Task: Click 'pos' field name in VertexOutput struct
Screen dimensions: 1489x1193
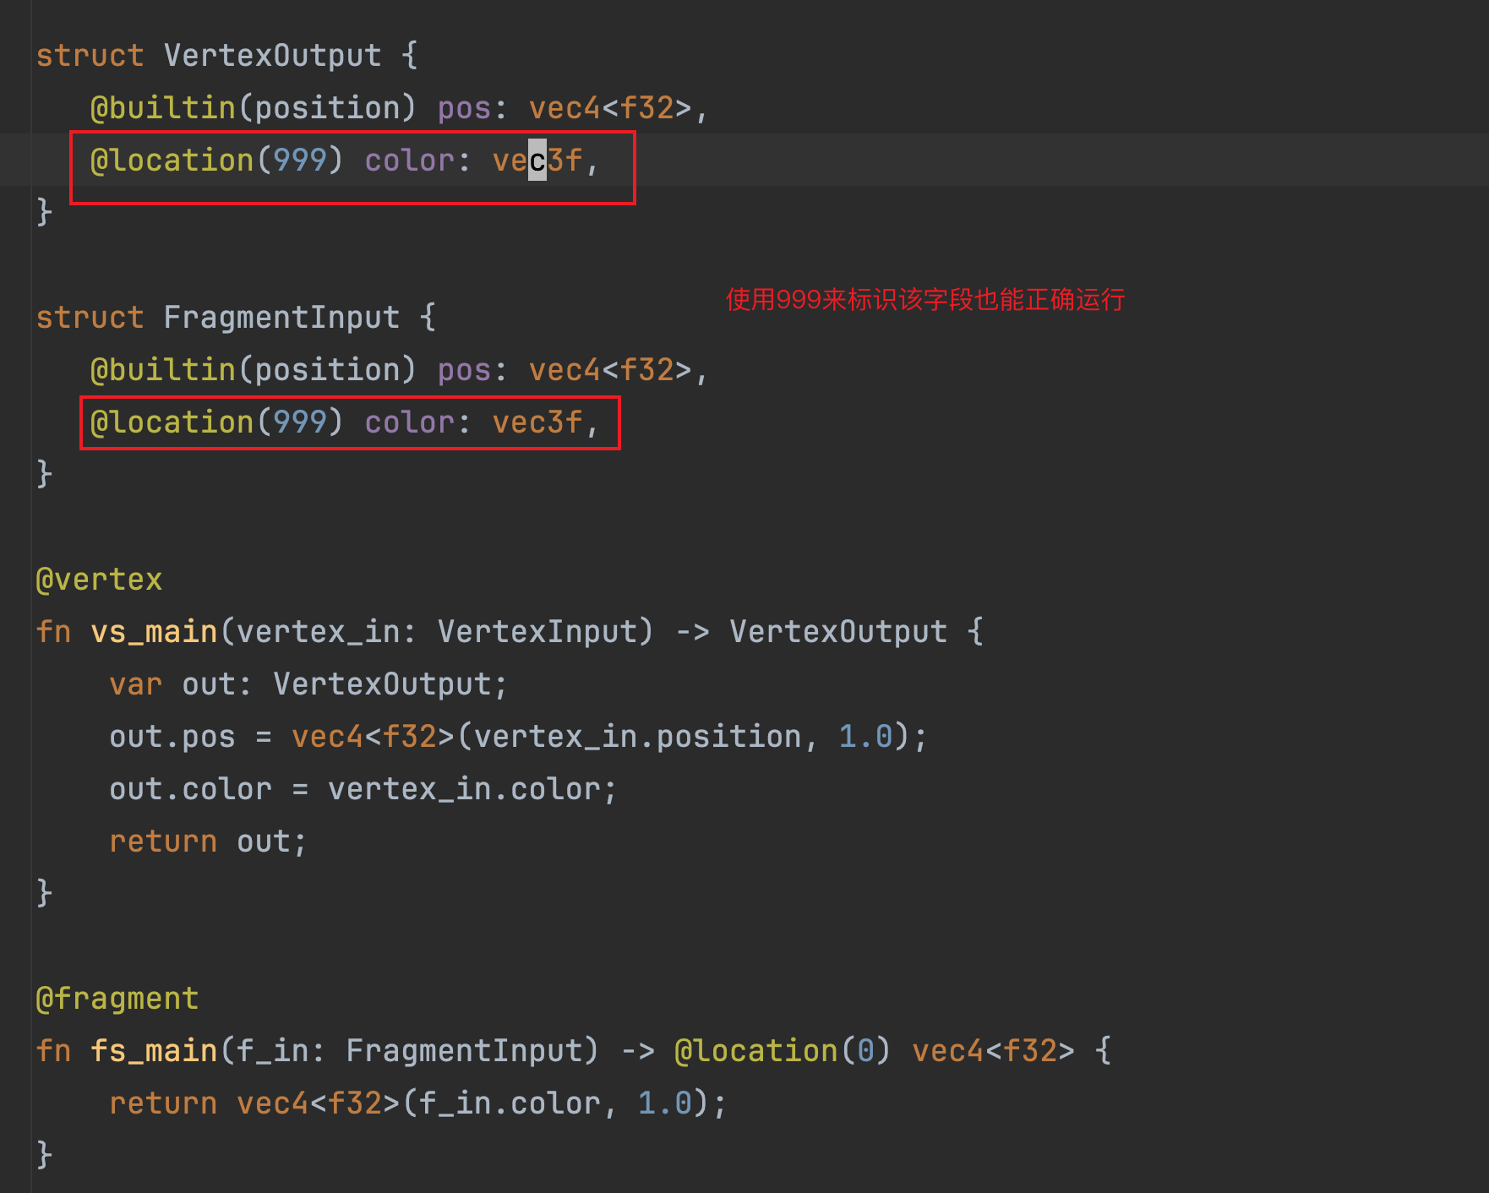Action: 464,108
